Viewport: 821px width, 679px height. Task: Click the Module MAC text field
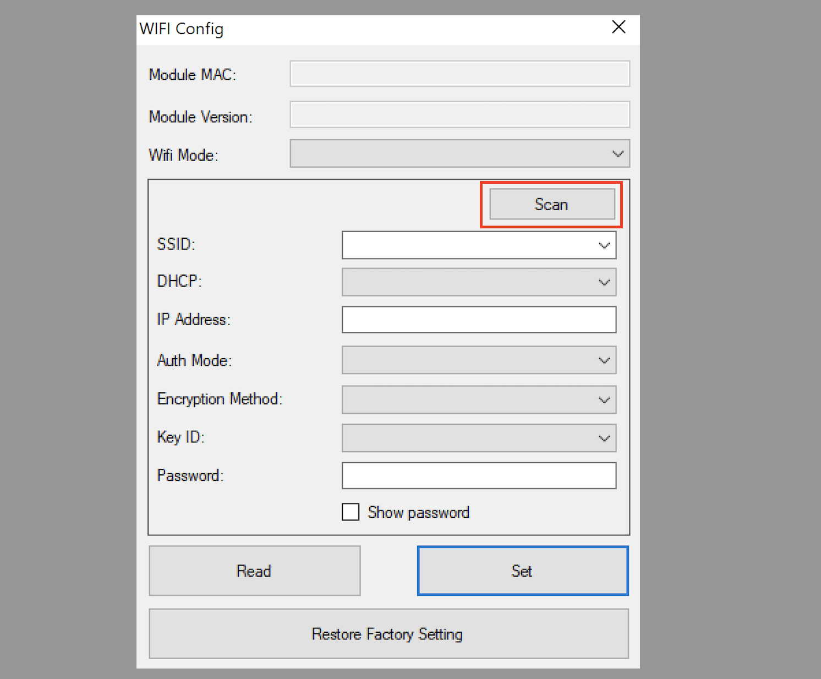coord(459,74)
